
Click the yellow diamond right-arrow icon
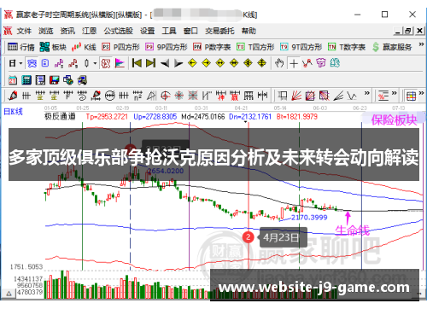[x=206, y=63]
